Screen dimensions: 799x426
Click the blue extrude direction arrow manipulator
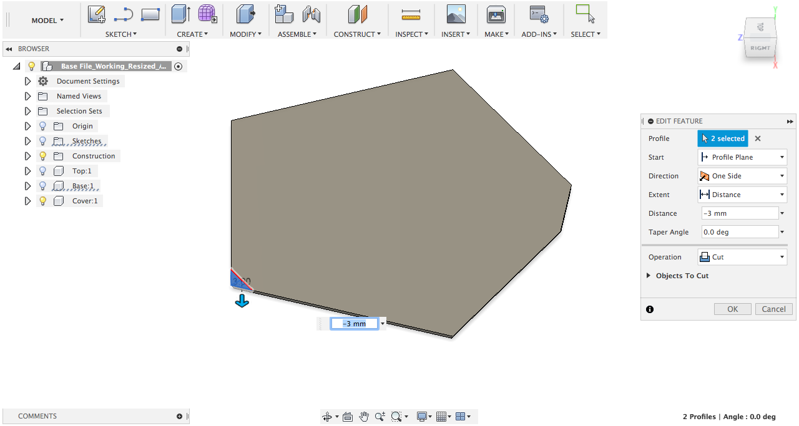tap(242, 301)
